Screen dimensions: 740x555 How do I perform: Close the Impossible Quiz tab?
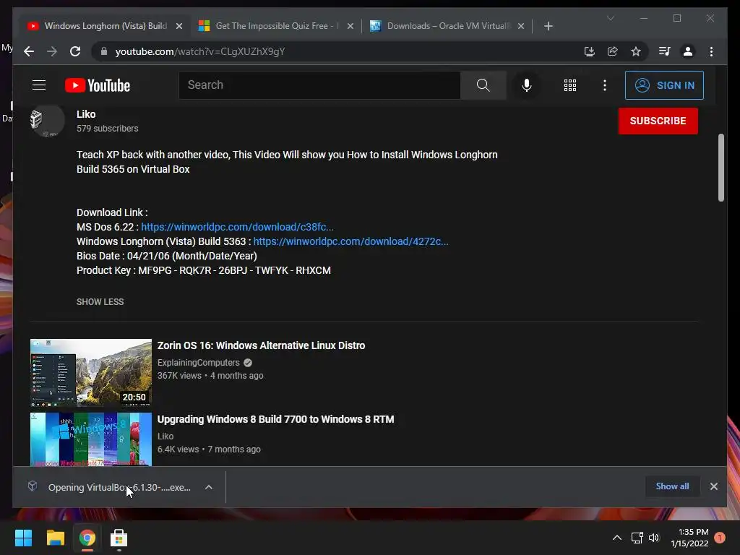tap(350, 26)
